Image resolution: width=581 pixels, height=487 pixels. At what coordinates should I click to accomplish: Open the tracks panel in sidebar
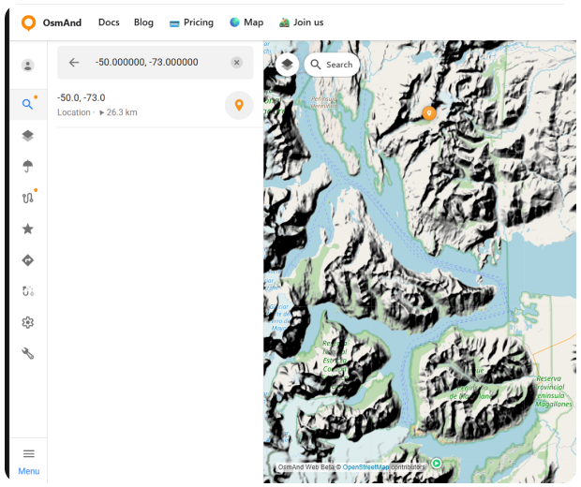[28, 198]
